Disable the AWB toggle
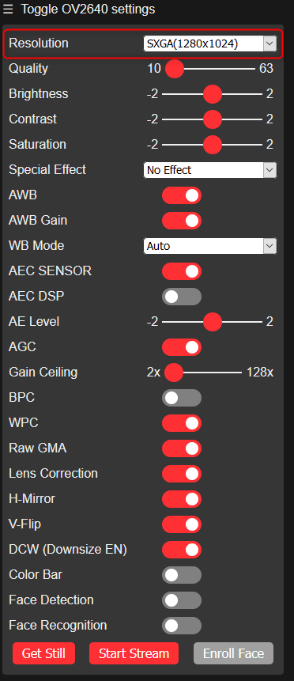294x681 pixels. pyautogui.click(x=182, y=195)
